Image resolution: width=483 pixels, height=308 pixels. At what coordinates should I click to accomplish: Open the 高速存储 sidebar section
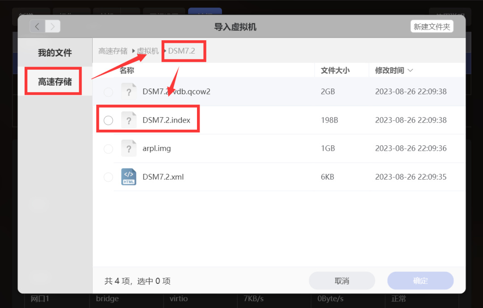pyautogui.click(x=55, y=81)
